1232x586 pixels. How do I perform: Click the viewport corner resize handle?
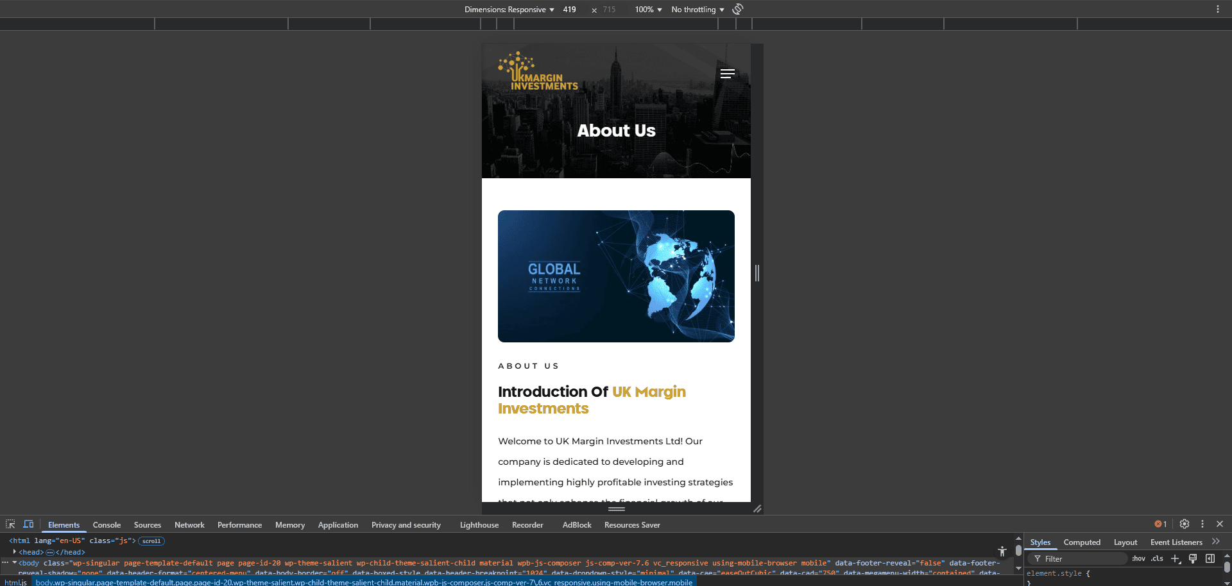coord(757,508)
